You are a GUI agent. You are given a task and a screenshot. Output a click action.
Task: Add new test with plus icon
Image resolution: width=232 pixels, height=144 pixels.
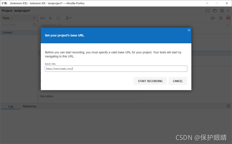tap(34, 18)
